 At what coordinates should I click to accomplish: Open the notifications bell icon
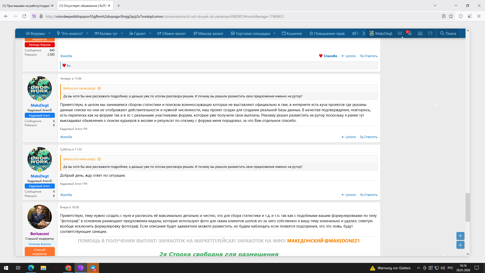(409, 33)
